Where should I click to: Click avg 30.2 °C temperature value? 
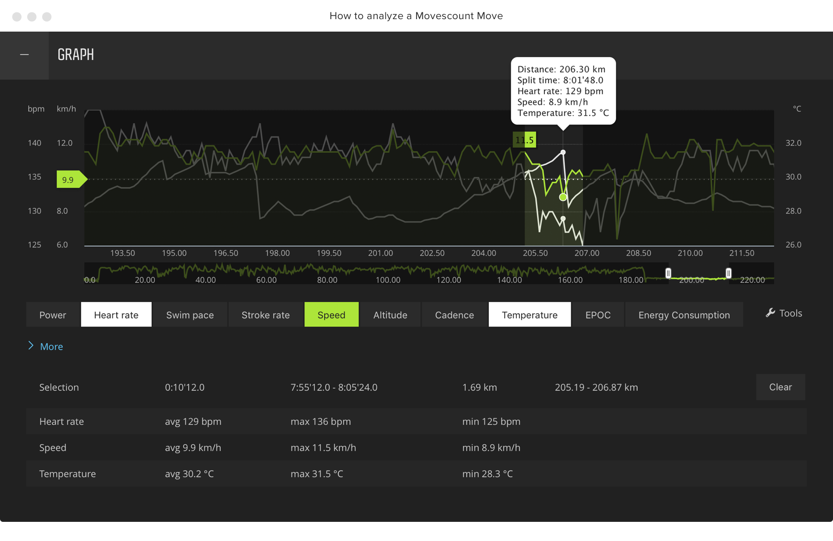pyautogui.click(x=190, y=474)
